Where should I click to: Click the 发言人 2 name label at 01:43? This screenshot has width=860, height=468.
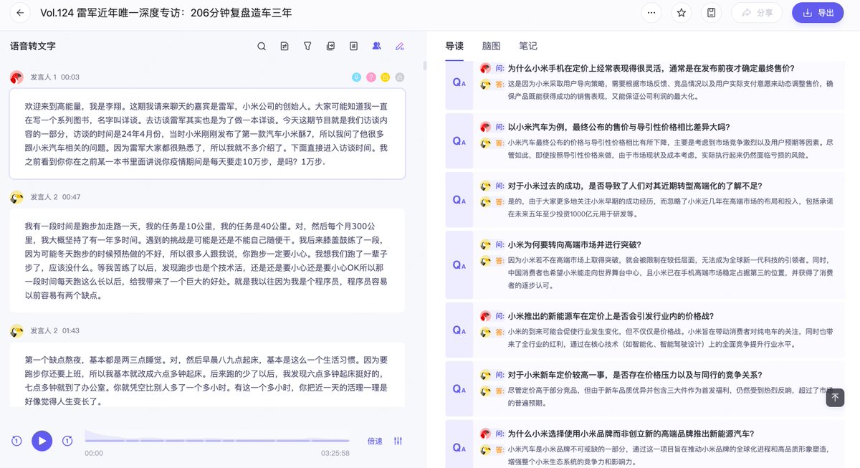point(44,330)
